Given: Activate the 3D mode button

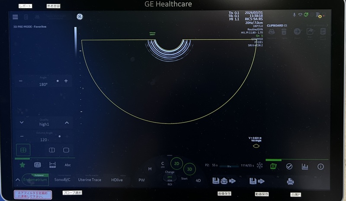Looking at the screenshot, I should click(189, 169).
